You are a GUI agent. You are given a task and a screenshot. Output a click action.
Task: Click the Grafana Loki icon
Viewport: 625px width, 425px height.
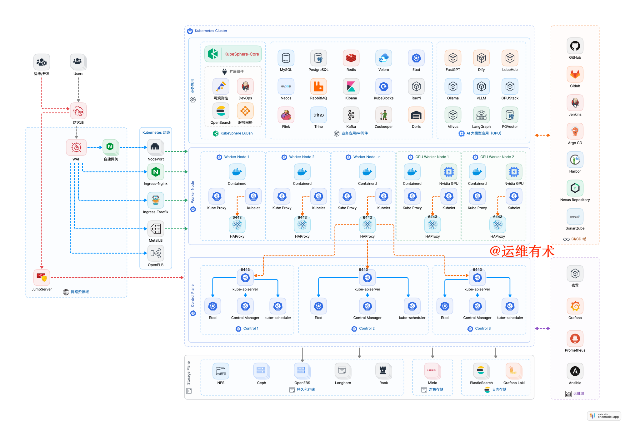click(514, 371)
